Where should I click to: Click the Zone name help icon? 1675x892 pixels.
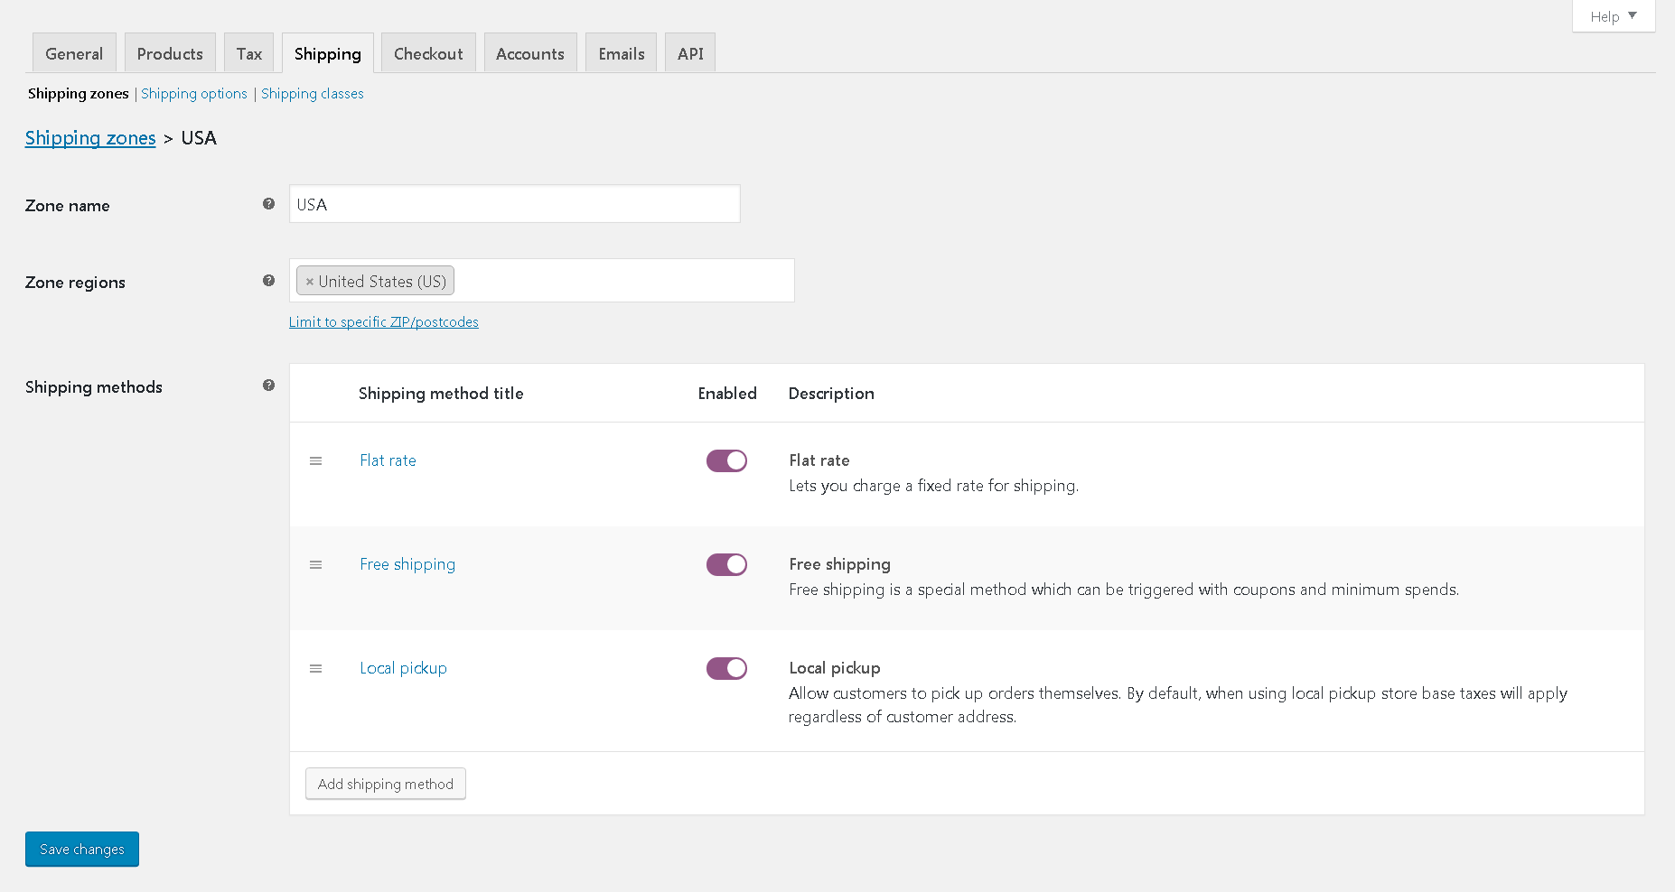(x=268, y=203)
